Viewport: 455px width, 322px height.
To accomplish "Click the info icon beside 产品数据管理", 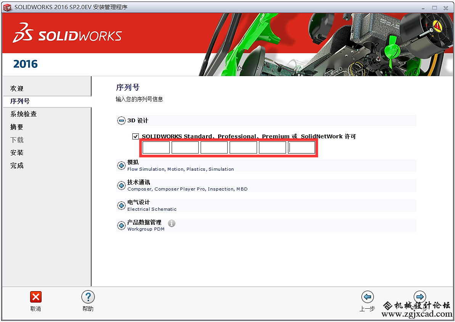I will [172, 223].
